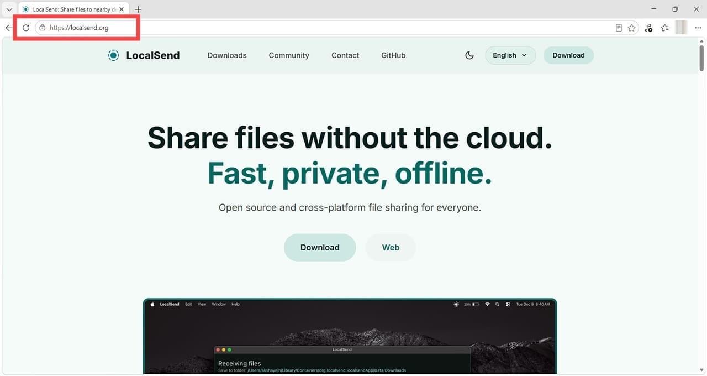Close the LocalSend tab
The height and width of the screenshot is (376, 707).
click(x=122, y=9)
